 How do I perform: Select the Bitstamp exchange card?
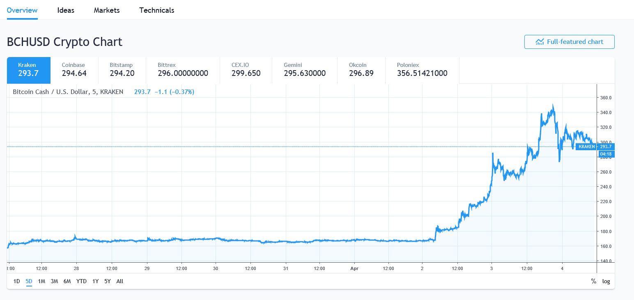click(121, 70)
